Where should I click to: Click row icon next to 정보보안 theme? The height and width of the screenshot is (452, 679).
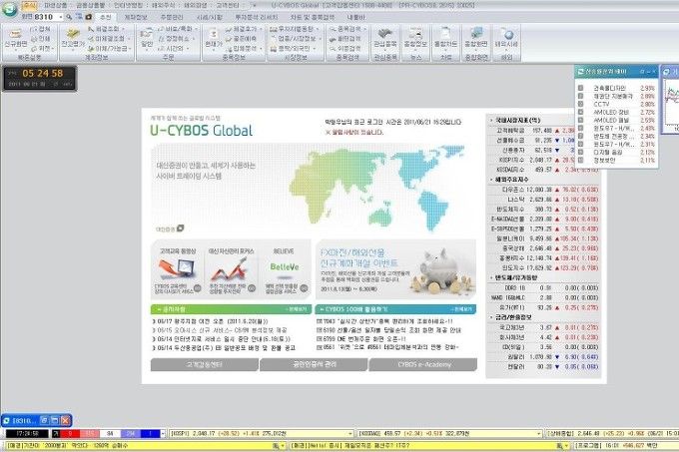(581, 160)
